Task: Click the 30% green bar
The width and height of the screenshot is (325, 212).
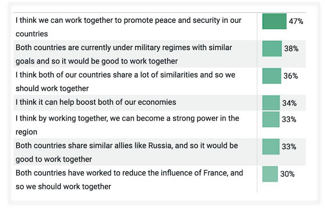Action: pyautogui.click(x=270, y=174)
